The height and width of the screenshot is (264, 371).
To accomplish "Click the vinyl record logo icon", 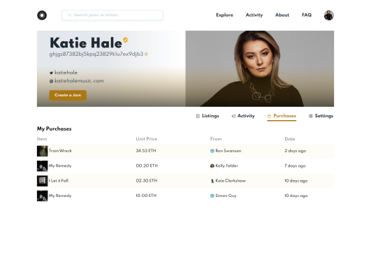I will 42,15.
